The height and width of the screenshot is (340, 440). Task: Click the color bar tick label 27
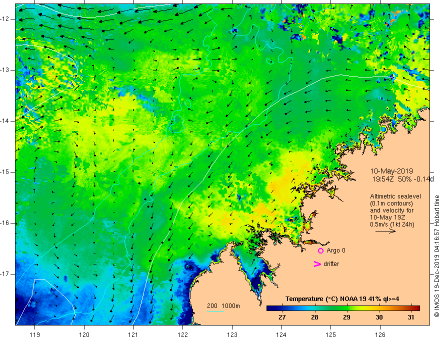pos(282,317)
